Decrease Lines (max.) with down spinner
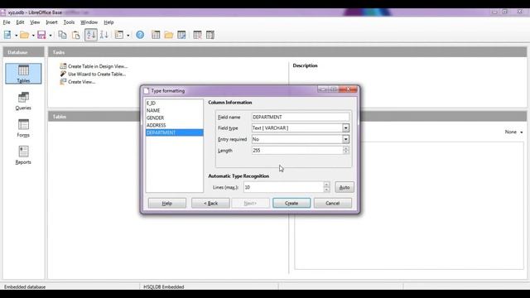 coord(326,190)
